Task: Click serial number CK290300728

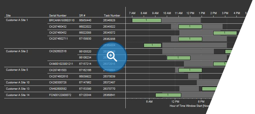Action: [58, 82]
